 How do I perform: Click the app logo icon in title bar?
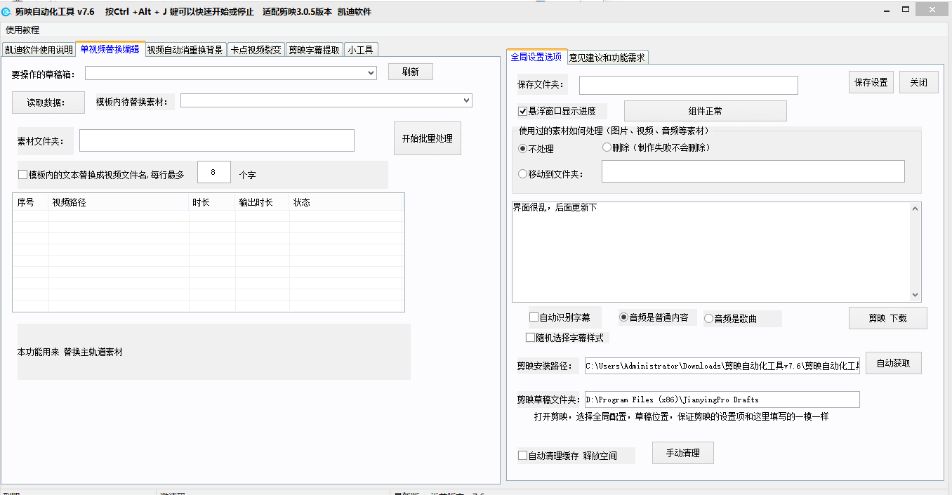coord(7,12)
